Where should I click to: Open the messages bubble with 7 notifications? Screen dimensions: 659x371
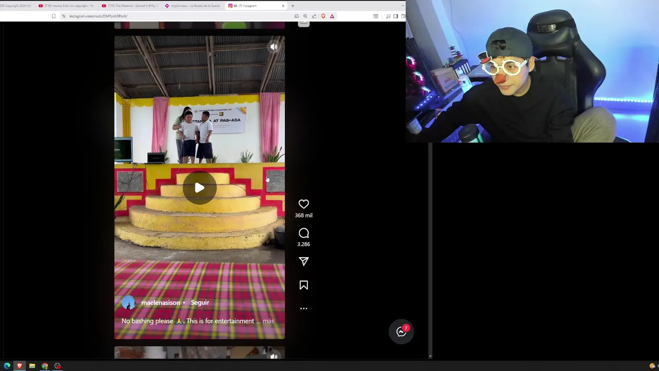[401, 331]
